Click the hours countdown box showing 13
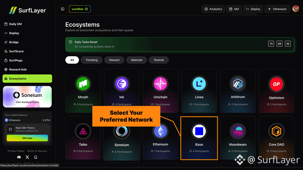The width and height of the screenshot is (303, 170). click(271, 44)
